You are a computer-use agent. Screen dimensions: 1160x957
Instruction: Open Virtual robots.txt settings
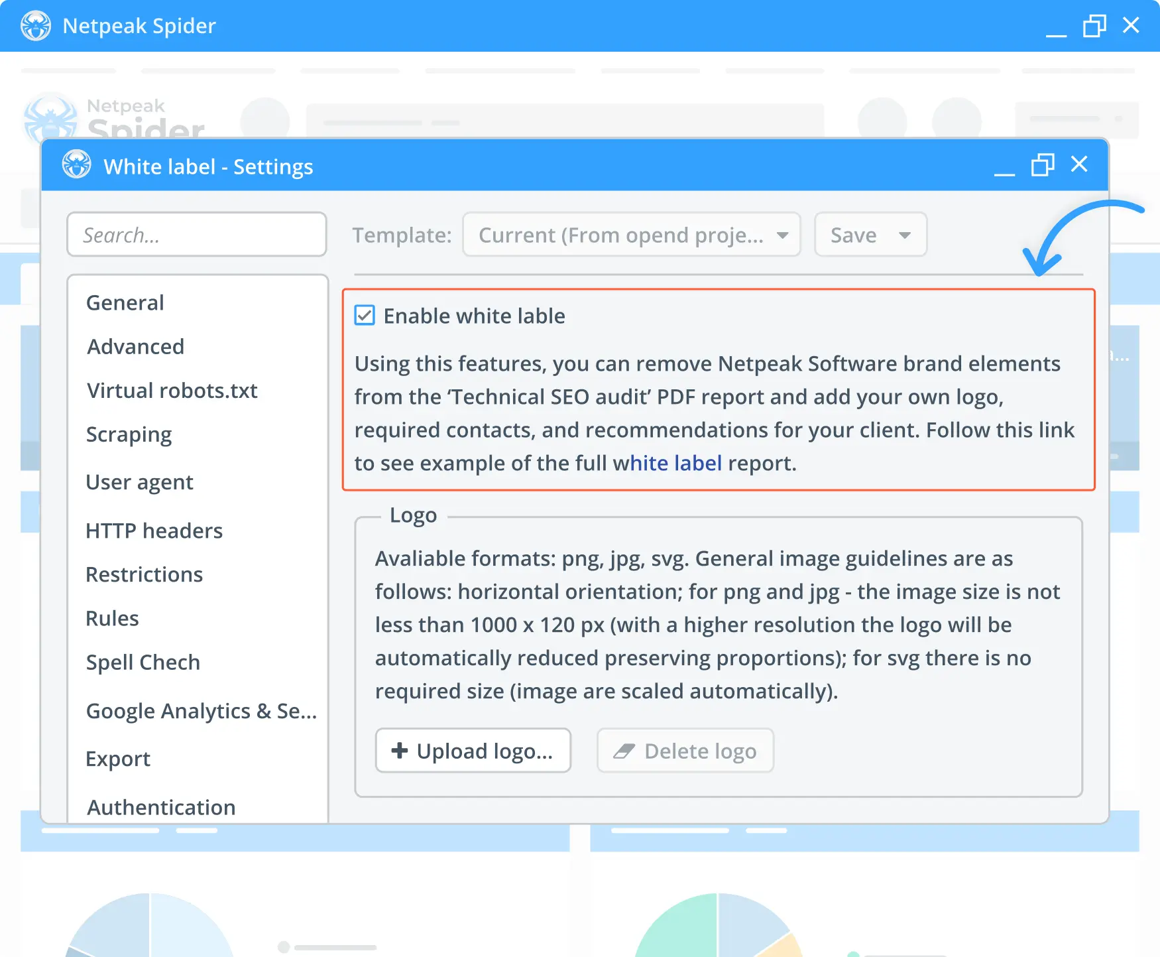tap(172, 390)
